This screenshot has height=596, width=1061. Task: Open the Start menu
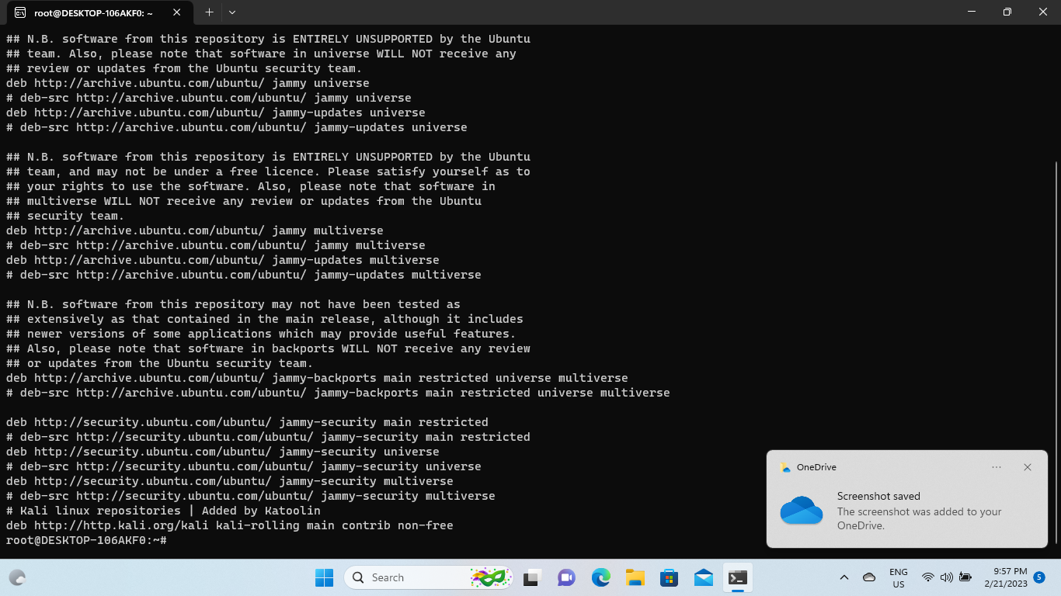coord(324,577)
